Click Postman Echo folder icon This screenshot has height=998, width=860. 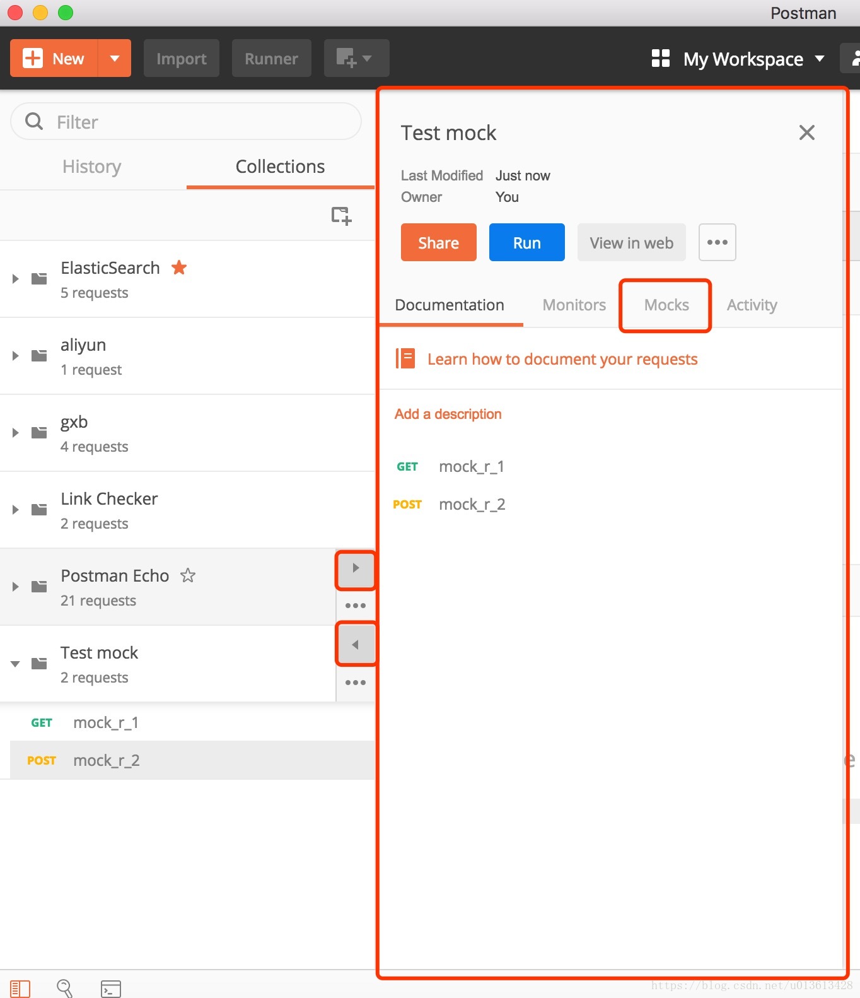pyautogui.click(x=39, y=586)
